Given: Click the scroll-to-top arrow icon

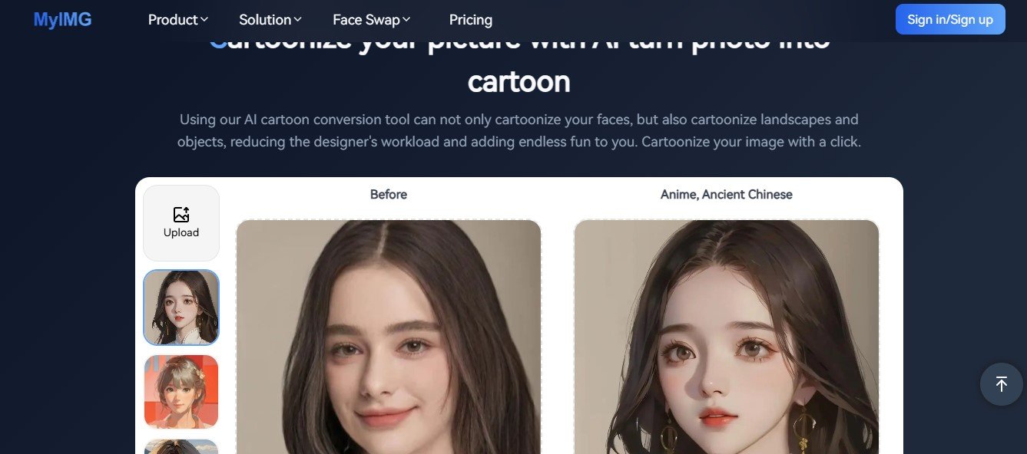Looking at the screenshot, I should (1002, 384).
